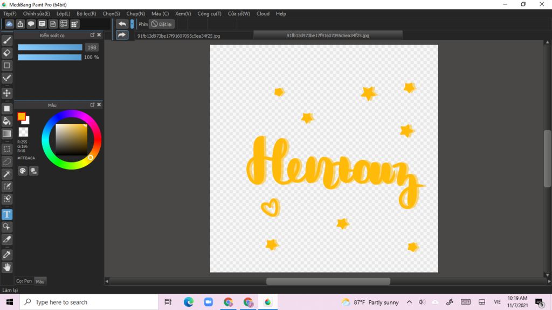Open the color palette button below the hex code
552x310 pixels.
tap(23, 171)
